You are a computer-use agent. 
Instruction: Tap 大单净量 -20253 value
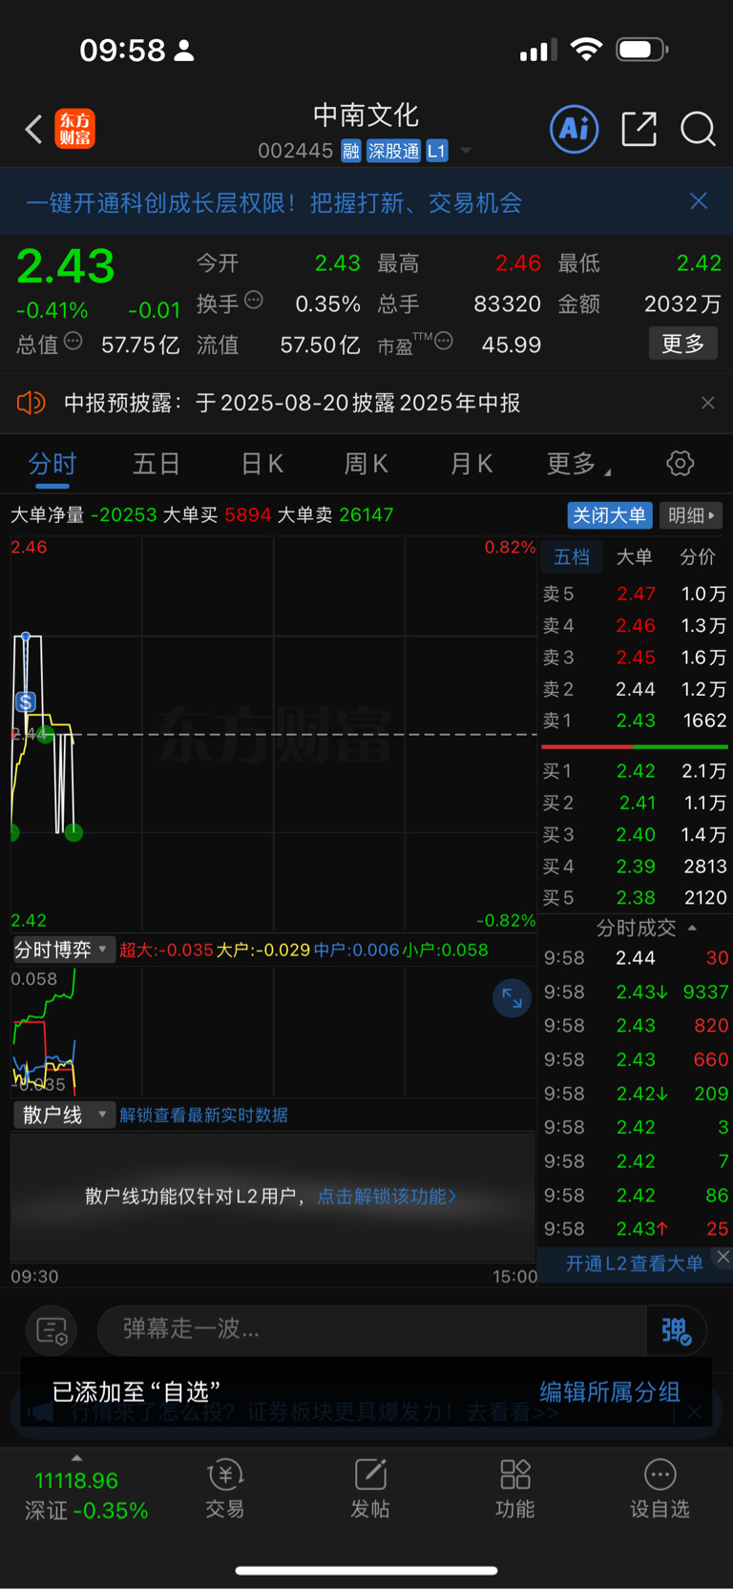123,515
